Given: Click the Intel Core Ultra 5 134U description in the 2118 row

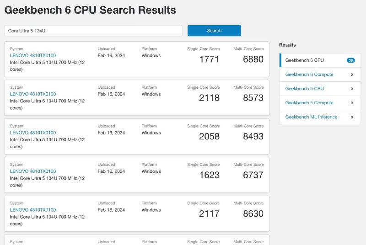Looking at the screenshot, I should click(47, 104).
